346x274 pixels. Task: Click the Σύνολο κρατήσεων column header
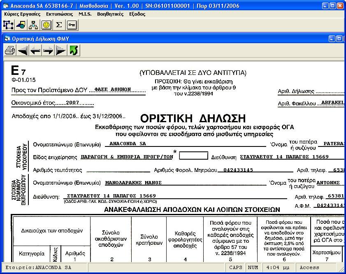point(149,240)
